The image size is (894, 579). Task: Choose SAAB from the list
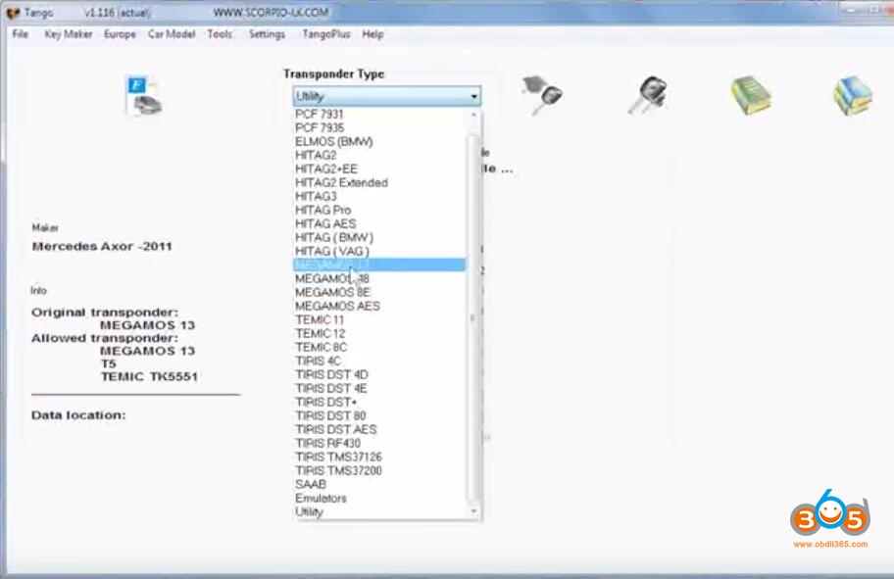(x=380, y=484)
